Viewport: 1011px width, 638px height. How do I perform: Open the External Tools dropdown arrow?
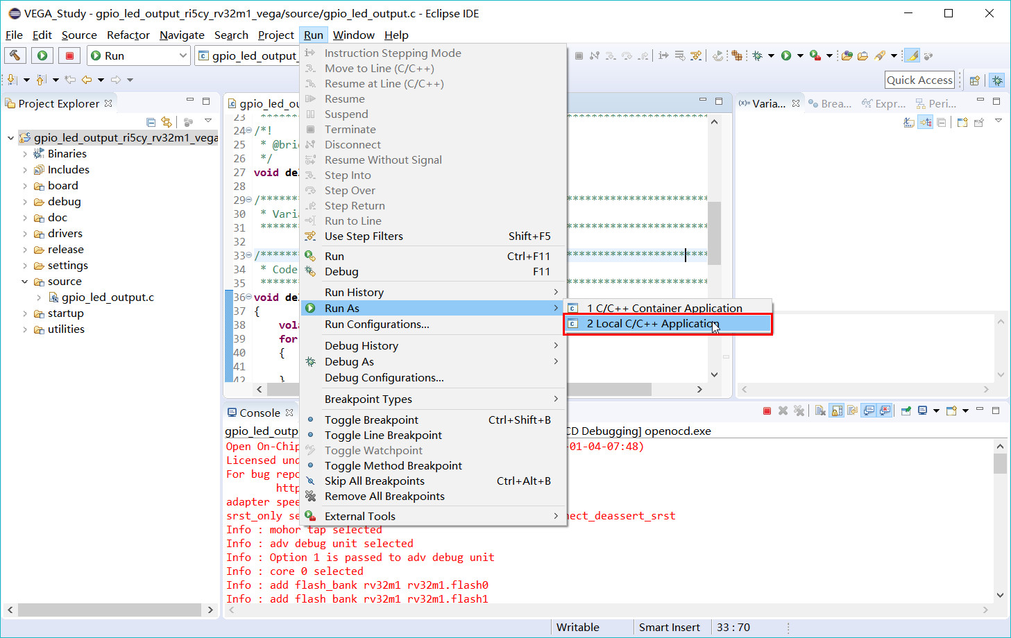click(829, 55)
